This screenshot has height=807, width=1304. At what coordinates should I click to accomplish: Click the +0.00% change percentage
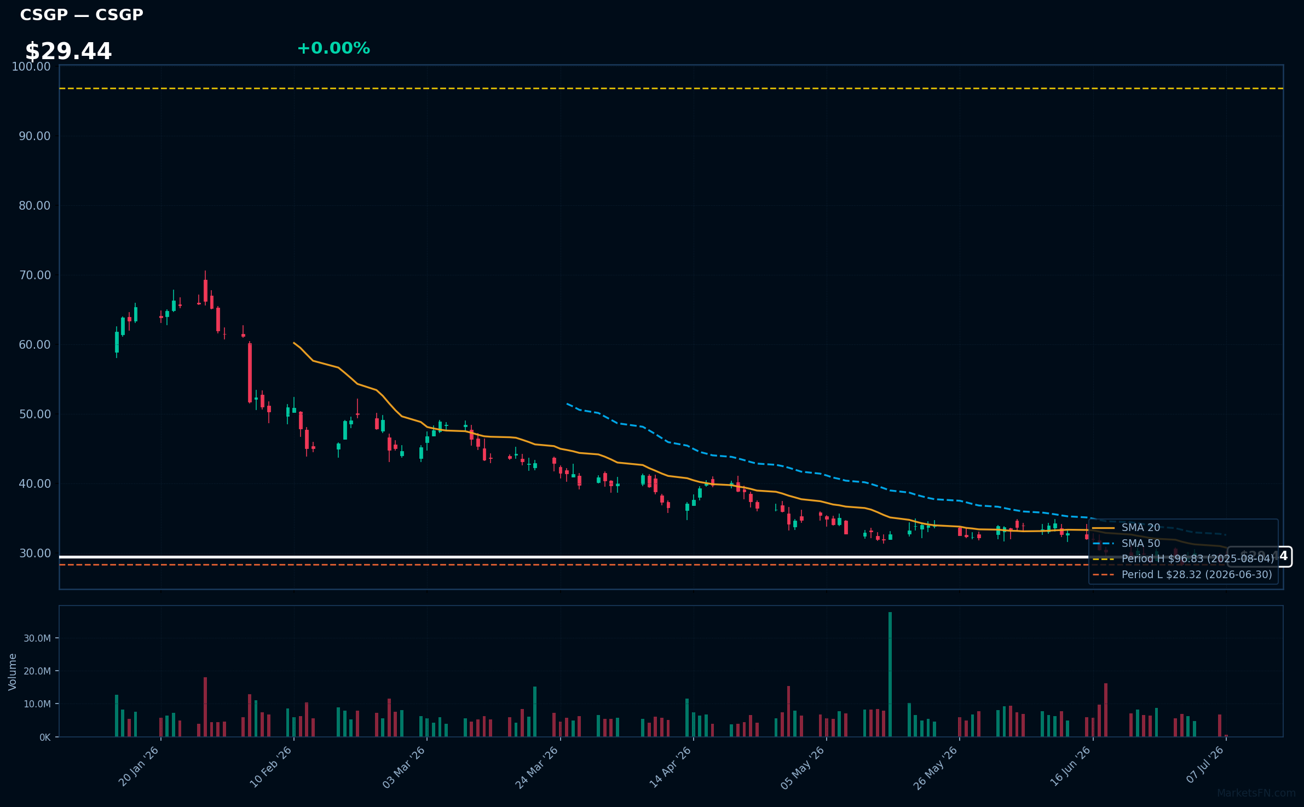(333, 48)
